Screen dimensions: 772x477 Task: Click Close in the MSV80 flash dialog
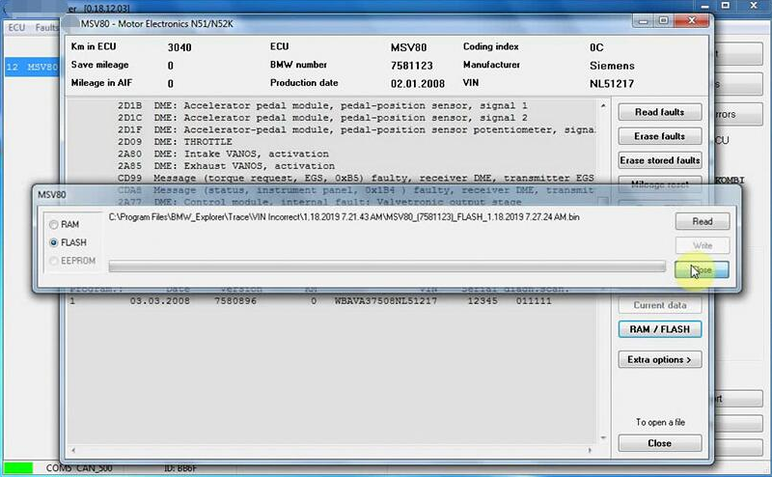tap(703, 269)
